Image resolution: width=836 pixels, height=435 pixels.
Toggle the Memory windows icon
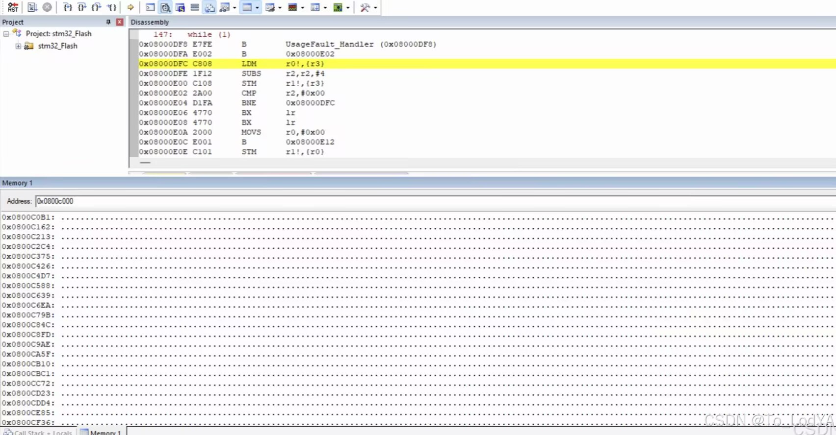coord(247,7)
